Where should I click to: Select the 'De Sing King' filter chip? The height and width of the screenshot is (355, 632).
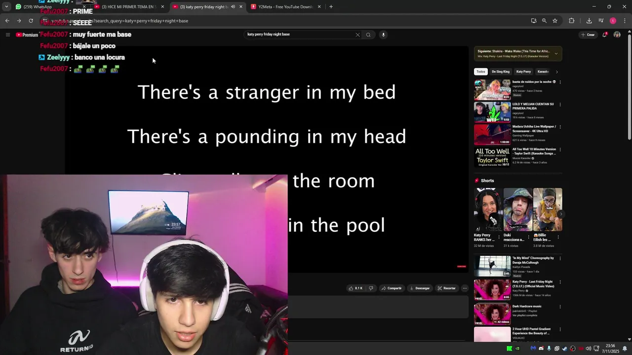[x=501, y=72]
